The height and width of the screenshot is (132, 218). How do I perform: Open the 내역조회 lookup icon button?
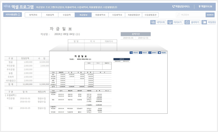153,22
